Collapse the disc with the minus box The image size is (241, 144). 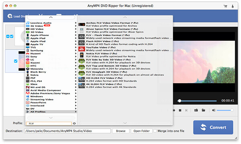click(x=8, y=36)
